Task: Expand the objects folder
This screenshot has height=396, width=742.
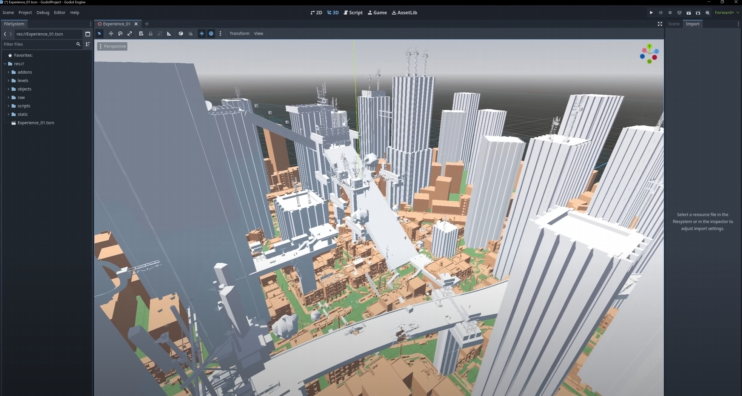Action: pos(9,89)
